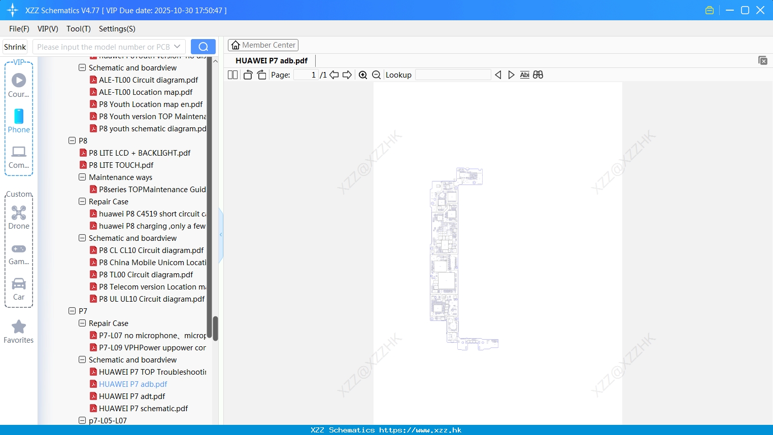The height and width of the screenshot is (435, 773).
Task: Rotate the page counterclockwise
Action: click(248, 75)
